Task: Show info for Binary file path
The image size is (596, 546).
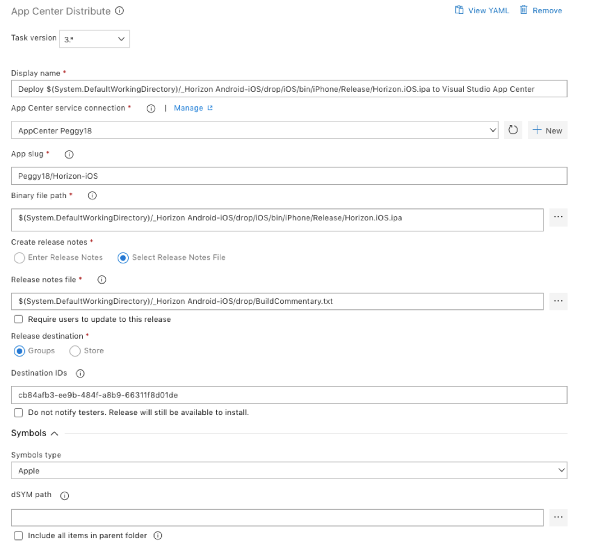Action: tap(92, 196)
